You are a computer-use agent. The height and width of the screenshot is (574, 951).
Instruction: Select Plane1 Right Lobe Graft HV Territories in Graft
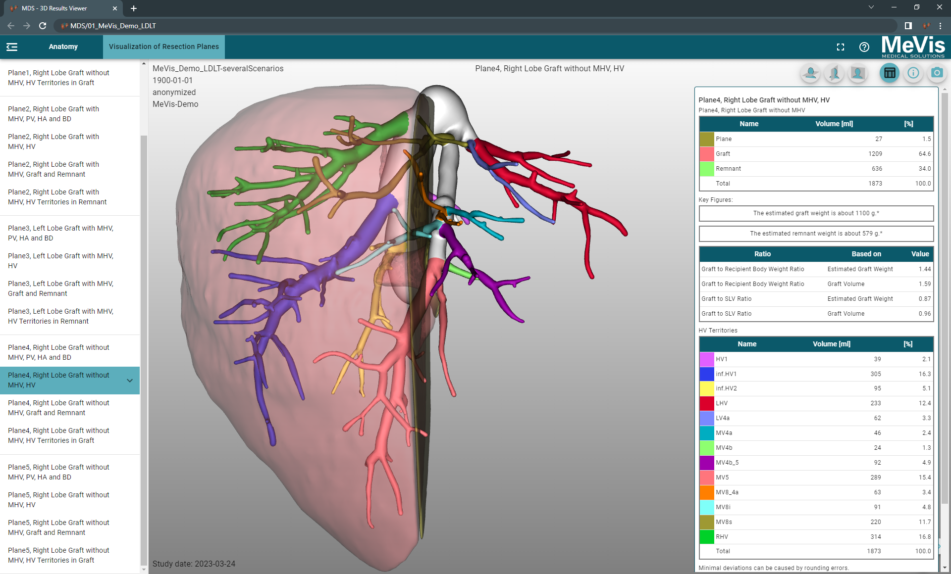pyautogui.click(x=70, y=78)
